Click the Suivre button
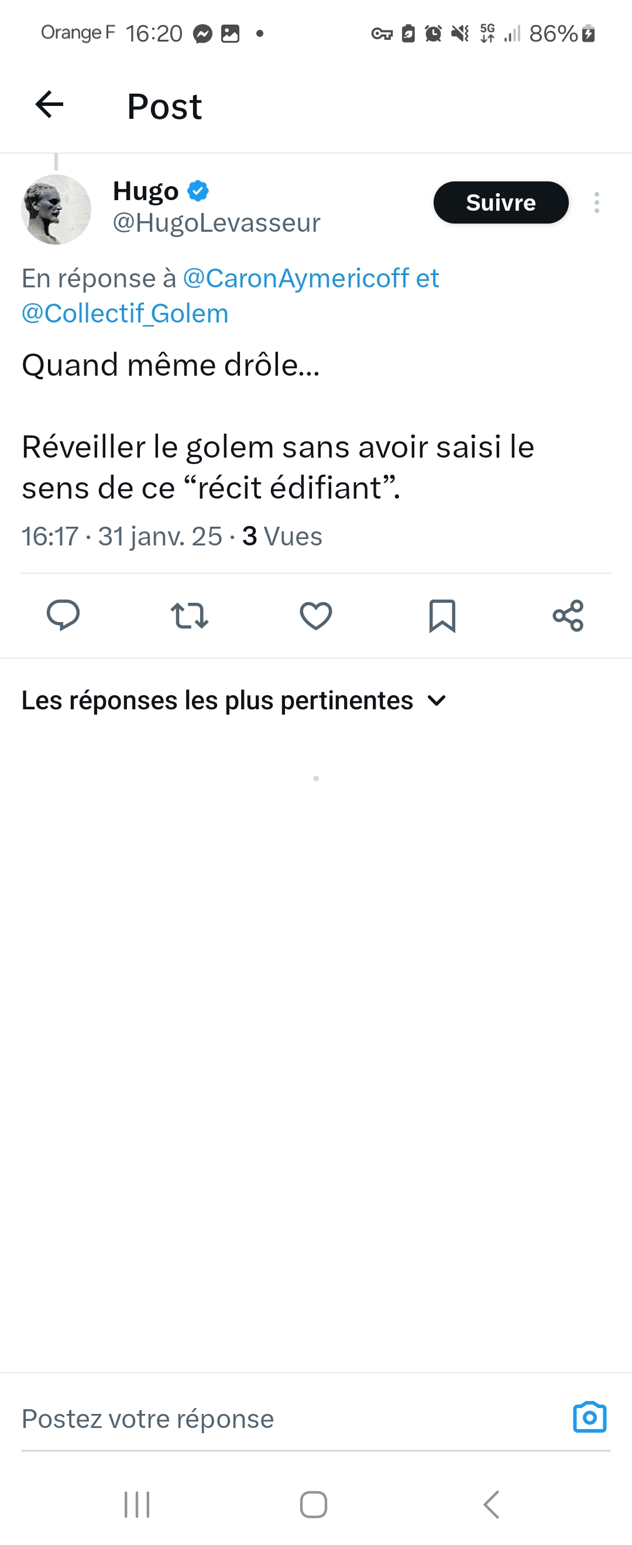 501,202
